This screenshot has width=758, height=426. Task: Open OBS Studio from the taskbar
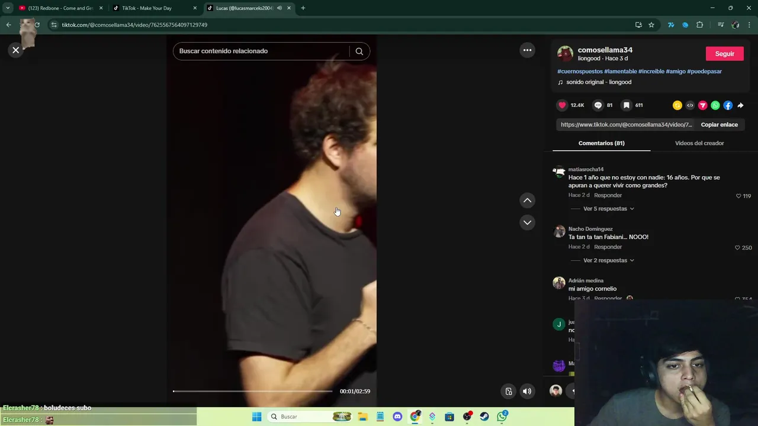(467, 417)
